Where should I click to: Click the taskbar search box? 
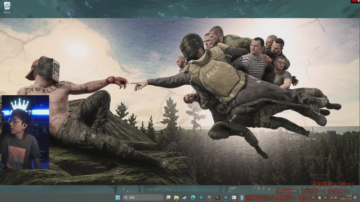coord(143,198)
